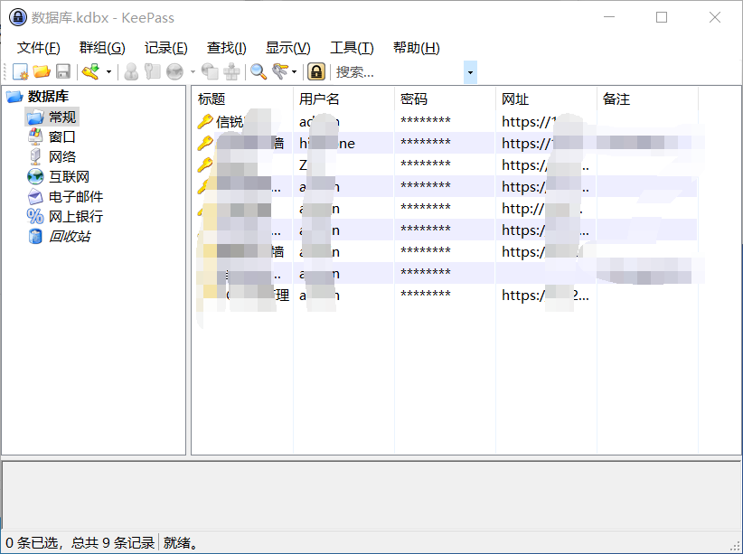
Task: Click the key icon of the 信锐 entry
Action: pyautogui.click(x=204, y=122)
